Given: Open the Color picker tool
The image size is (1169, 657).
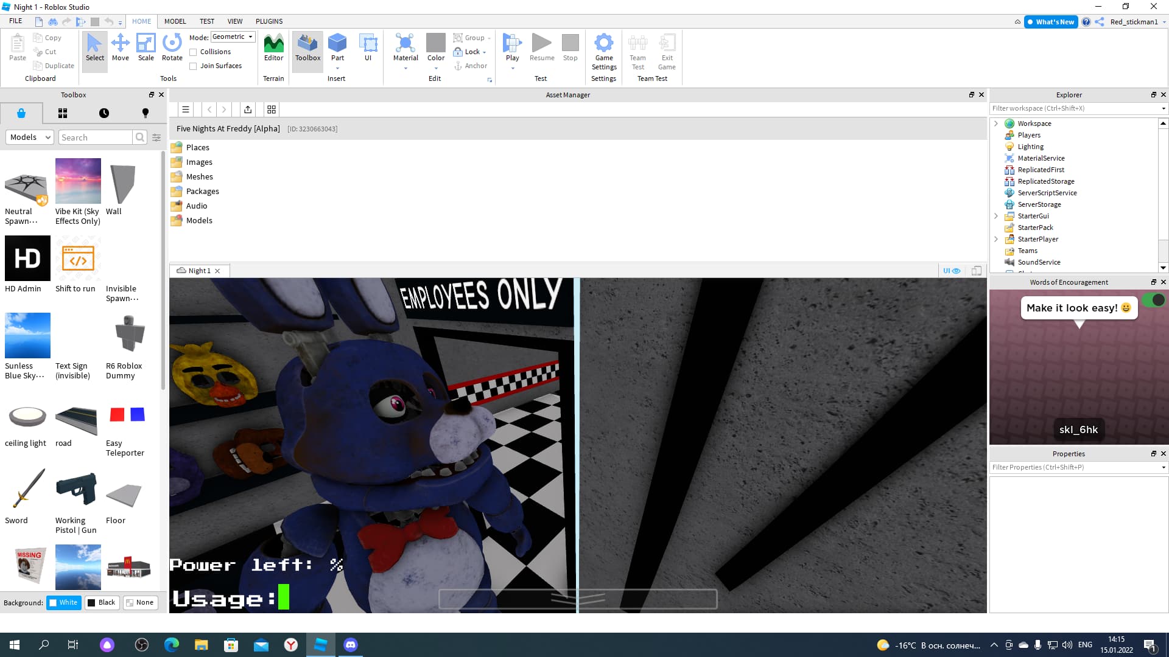Looking at the screenshot, I should pyautogui.click(x=436, y=47).
